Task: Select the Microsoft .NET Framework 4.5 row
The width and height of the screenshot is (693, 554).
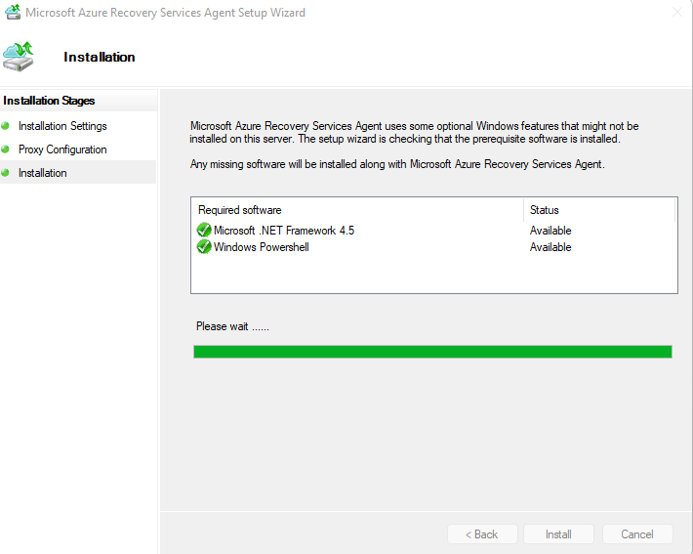Action: 434,231
